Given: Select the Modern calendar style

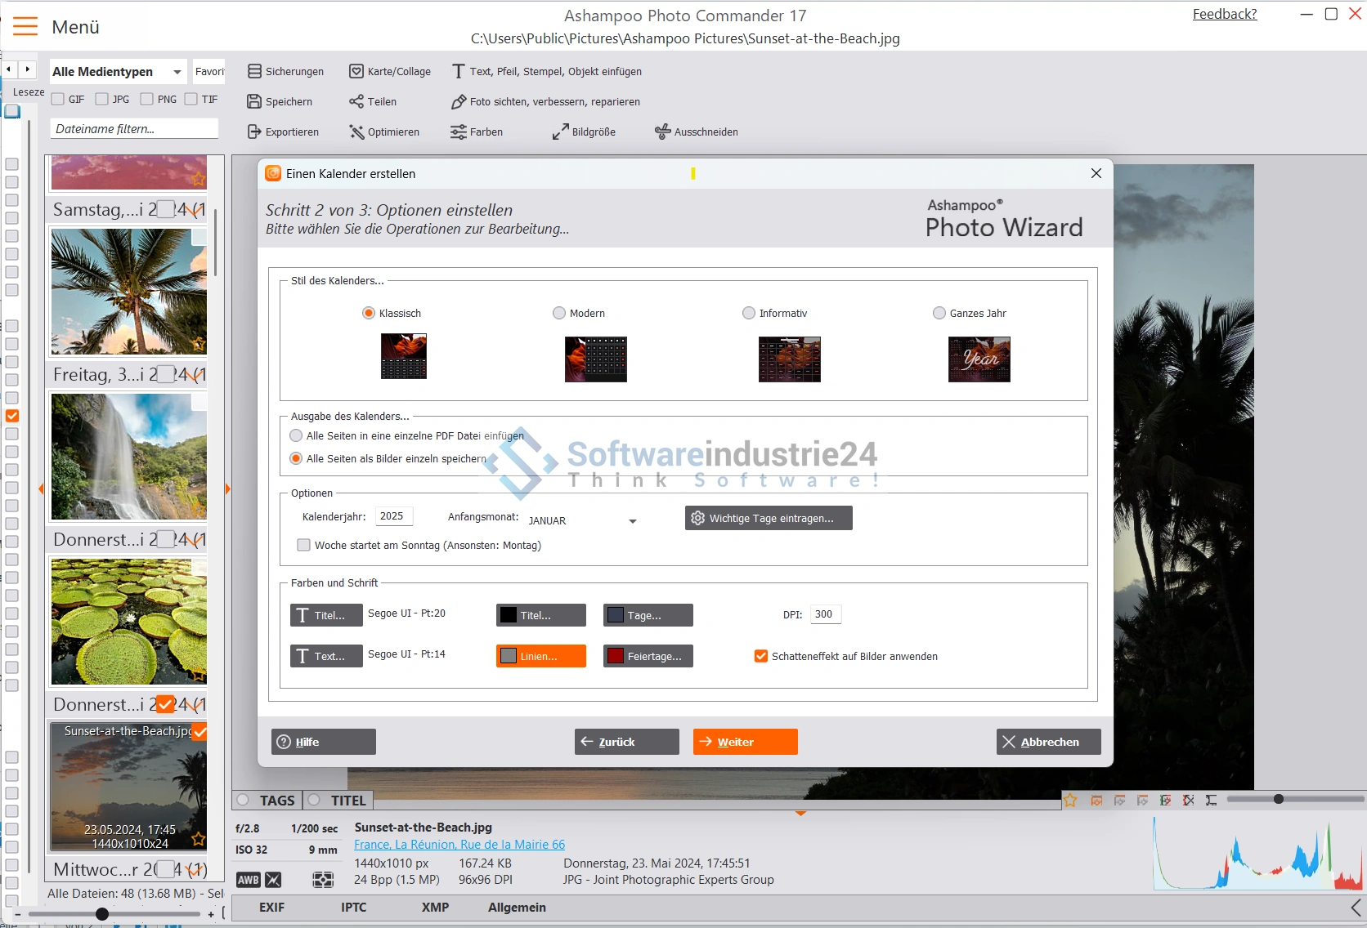Looking at the screenshot, I should (559, 313).
